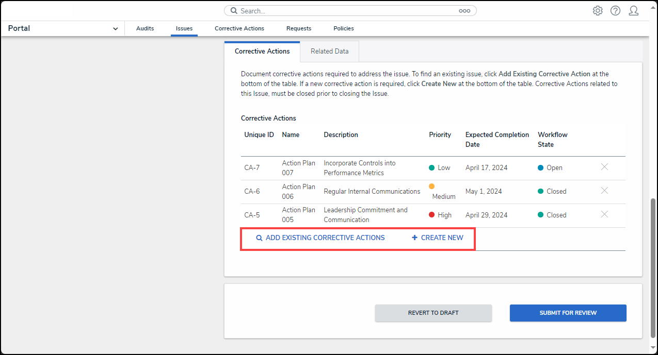Open Requests in the navigation bar
The image size is (658, 355).
click(299, 28)
